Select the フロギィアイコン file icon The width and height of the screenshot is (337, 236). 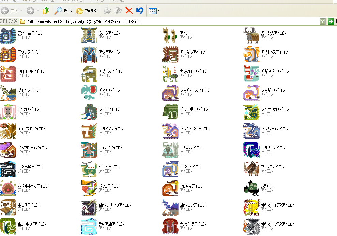[x=170, y=188]
